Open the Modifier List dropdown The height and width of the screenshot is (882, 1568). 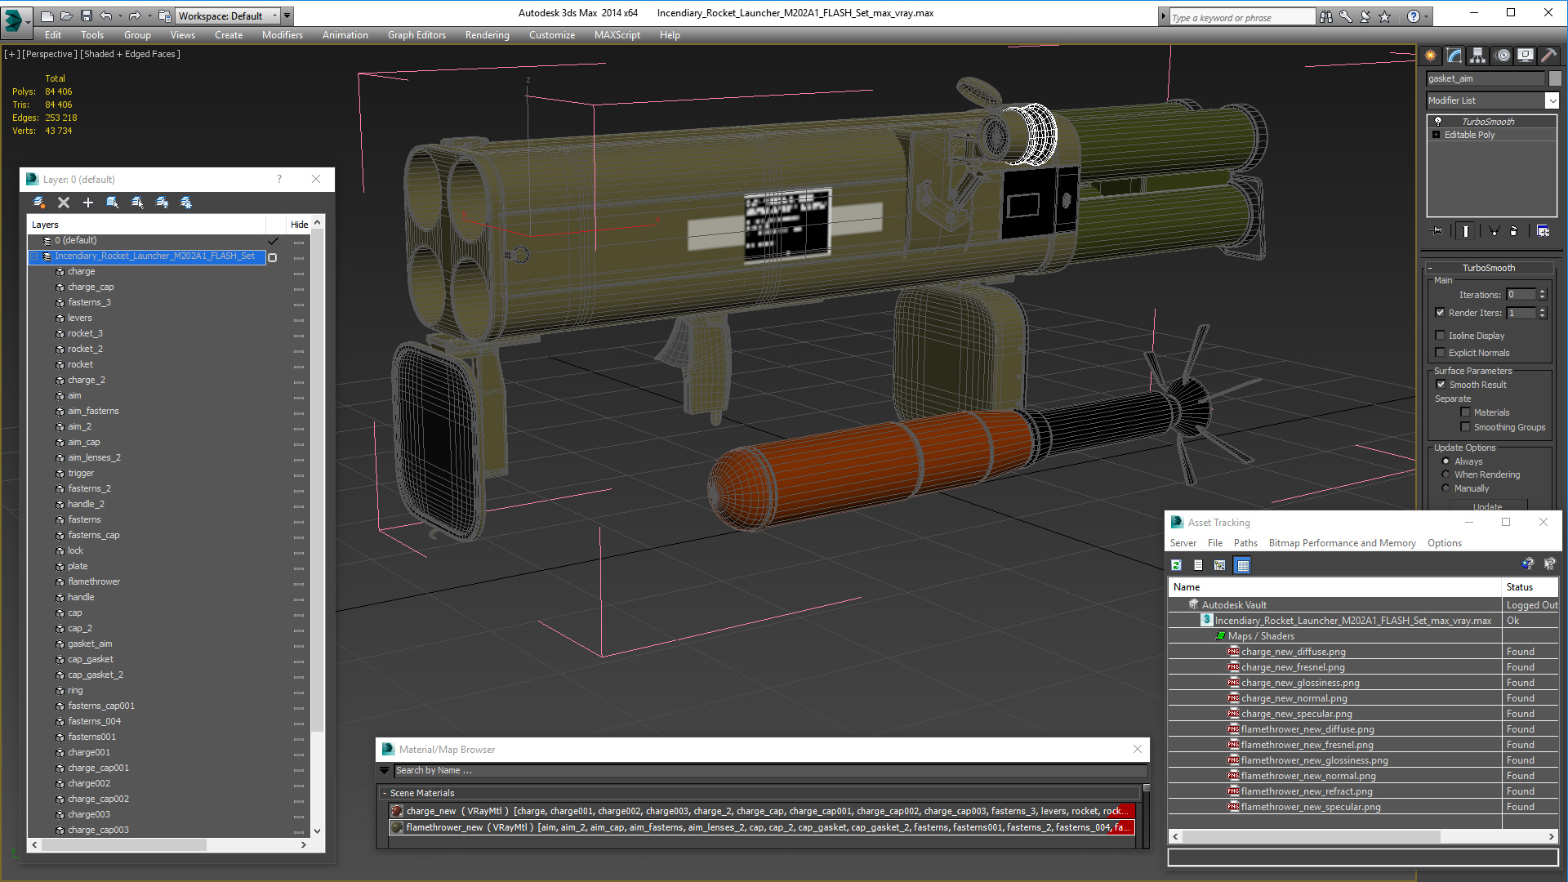pyautogui.click(x=1552, y=100)
